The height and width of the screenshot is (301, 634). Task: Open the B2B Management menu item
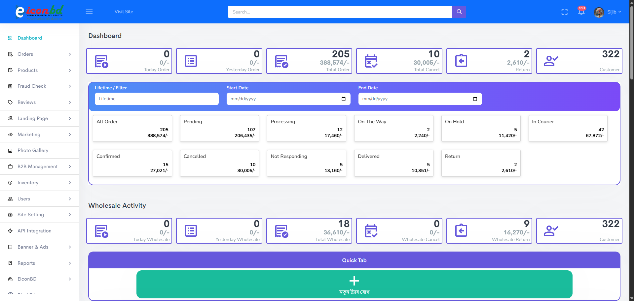[x=37, y=166]
